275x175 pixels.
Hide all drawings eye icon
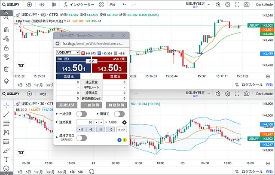pos(6,56)
